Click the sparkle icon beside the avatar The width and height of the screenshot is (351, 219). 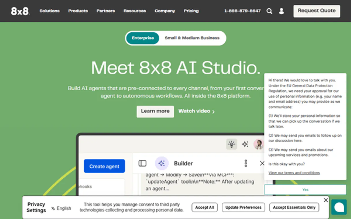[245, 144]
